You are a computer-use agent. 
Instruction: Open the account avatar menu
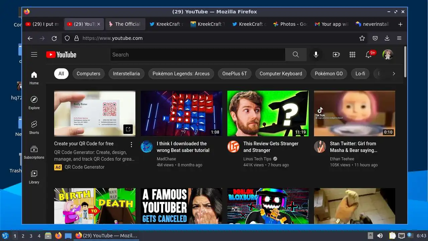click(x=388, y=55)
